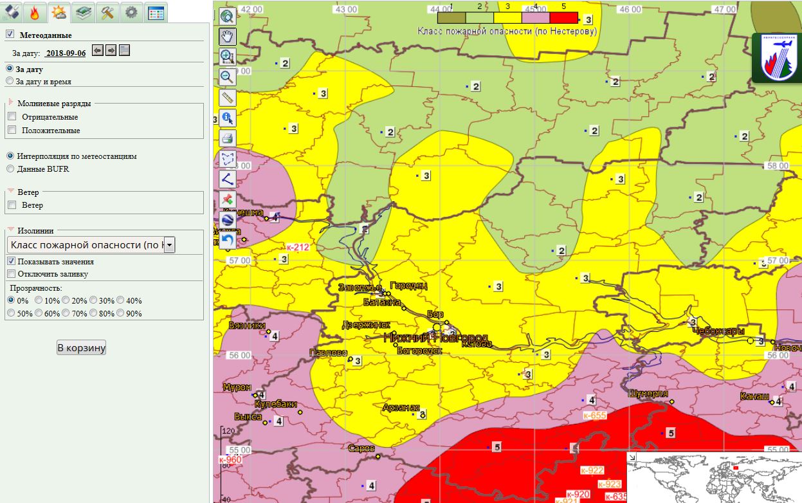Open the map layers tab

point(82,12)
